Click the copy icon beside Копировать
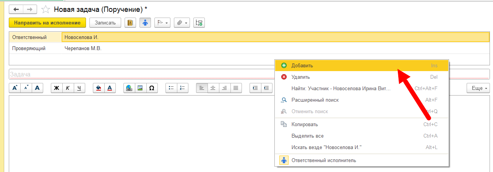 click(x=284, y=125)
